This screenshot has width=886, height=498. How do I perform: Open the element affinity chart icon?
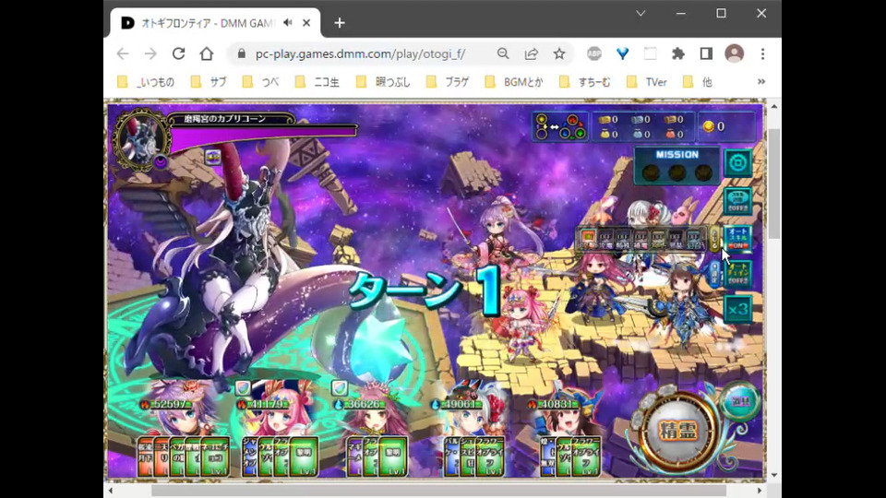(560, 127)
